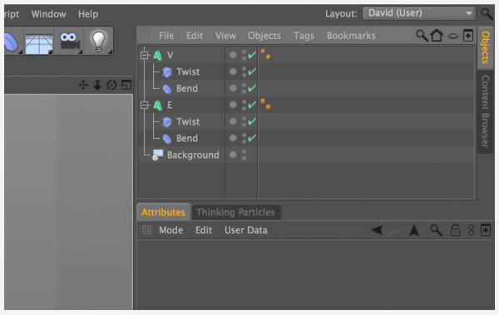Toggle the checkmark for Bend under E

click(252, 138)
